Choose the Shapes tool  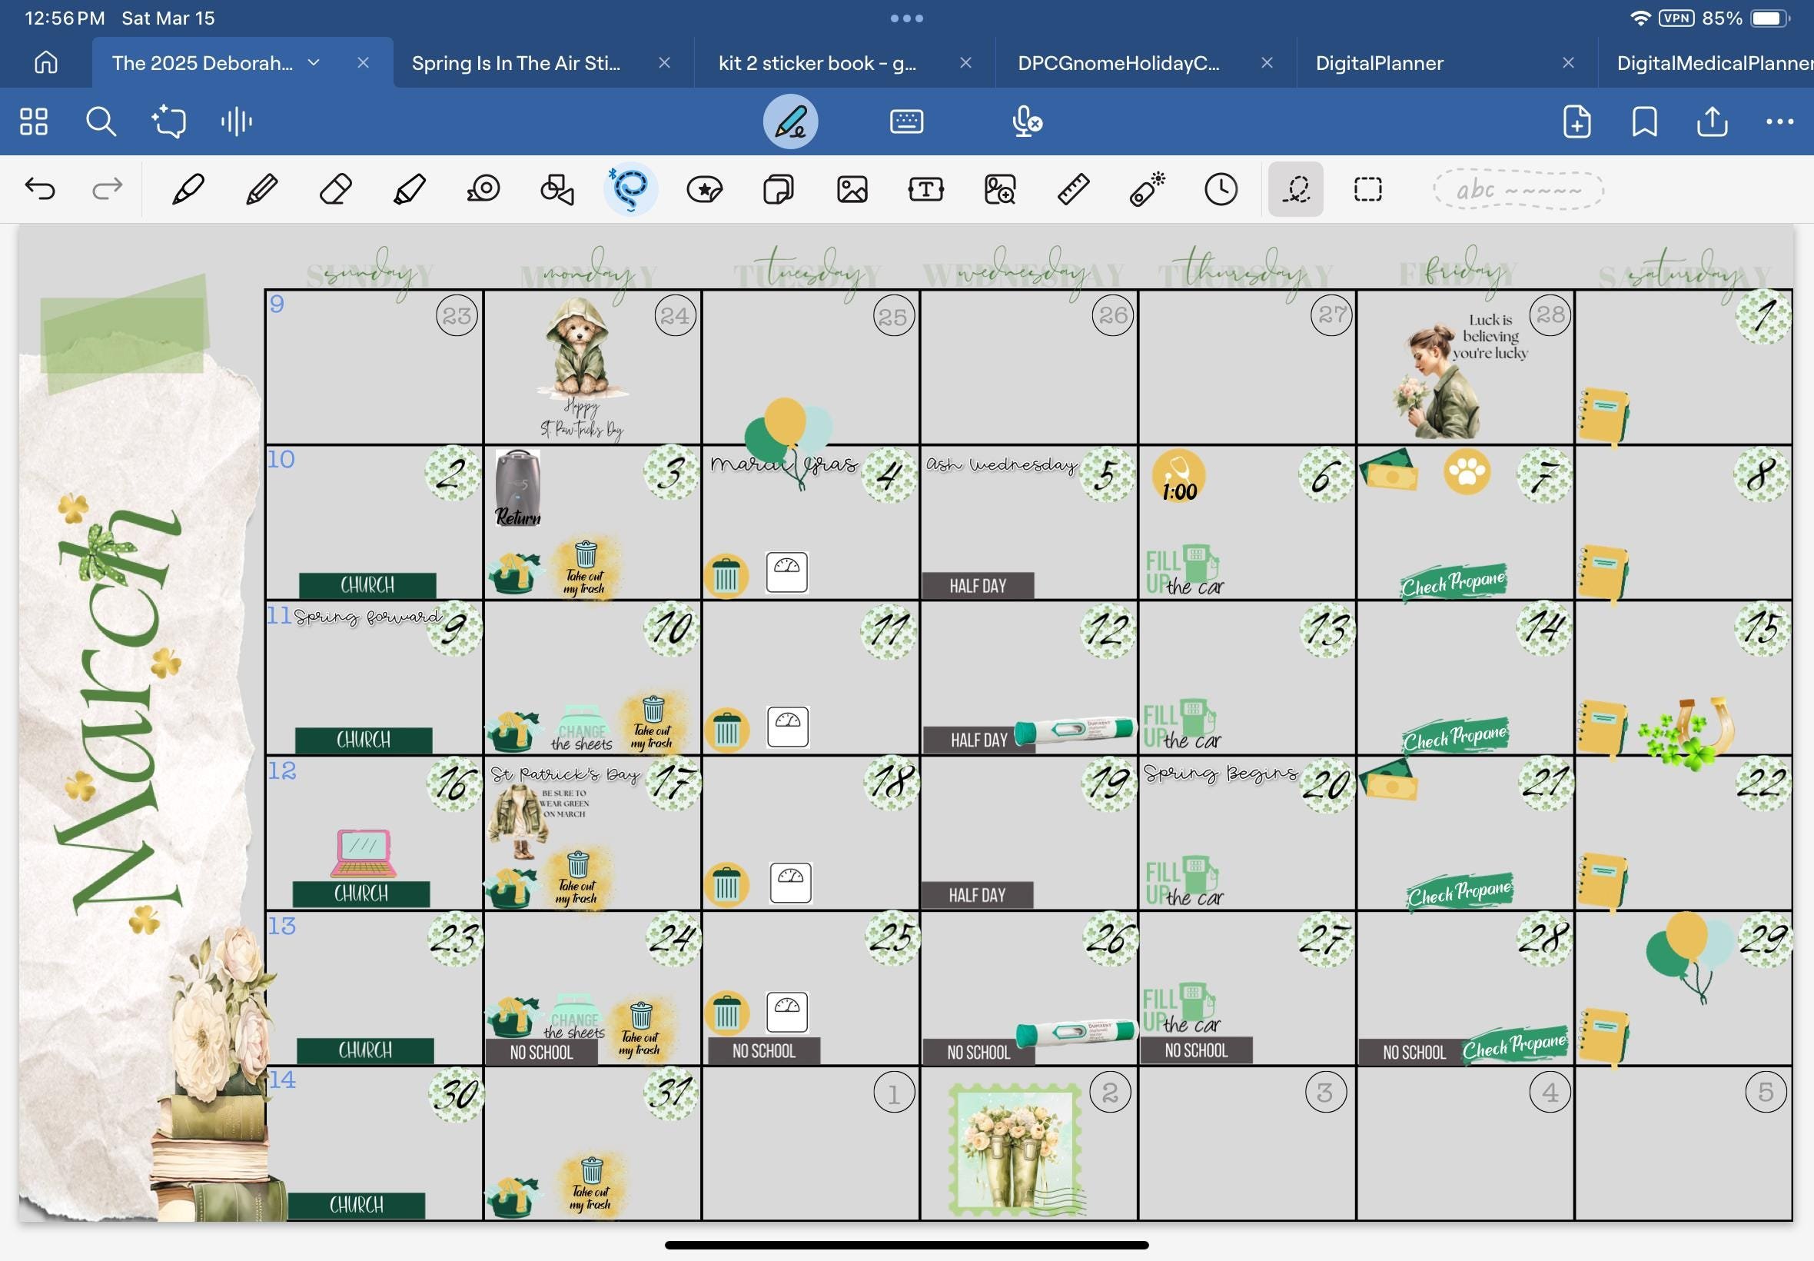pyautogui.click(x=556, y=190)
